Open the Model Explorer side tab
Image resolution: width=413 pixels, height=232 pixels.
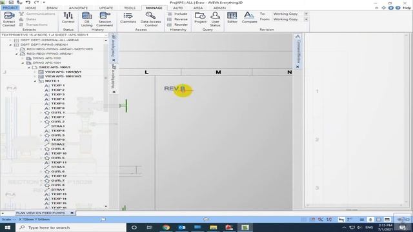tap(114, 79)
